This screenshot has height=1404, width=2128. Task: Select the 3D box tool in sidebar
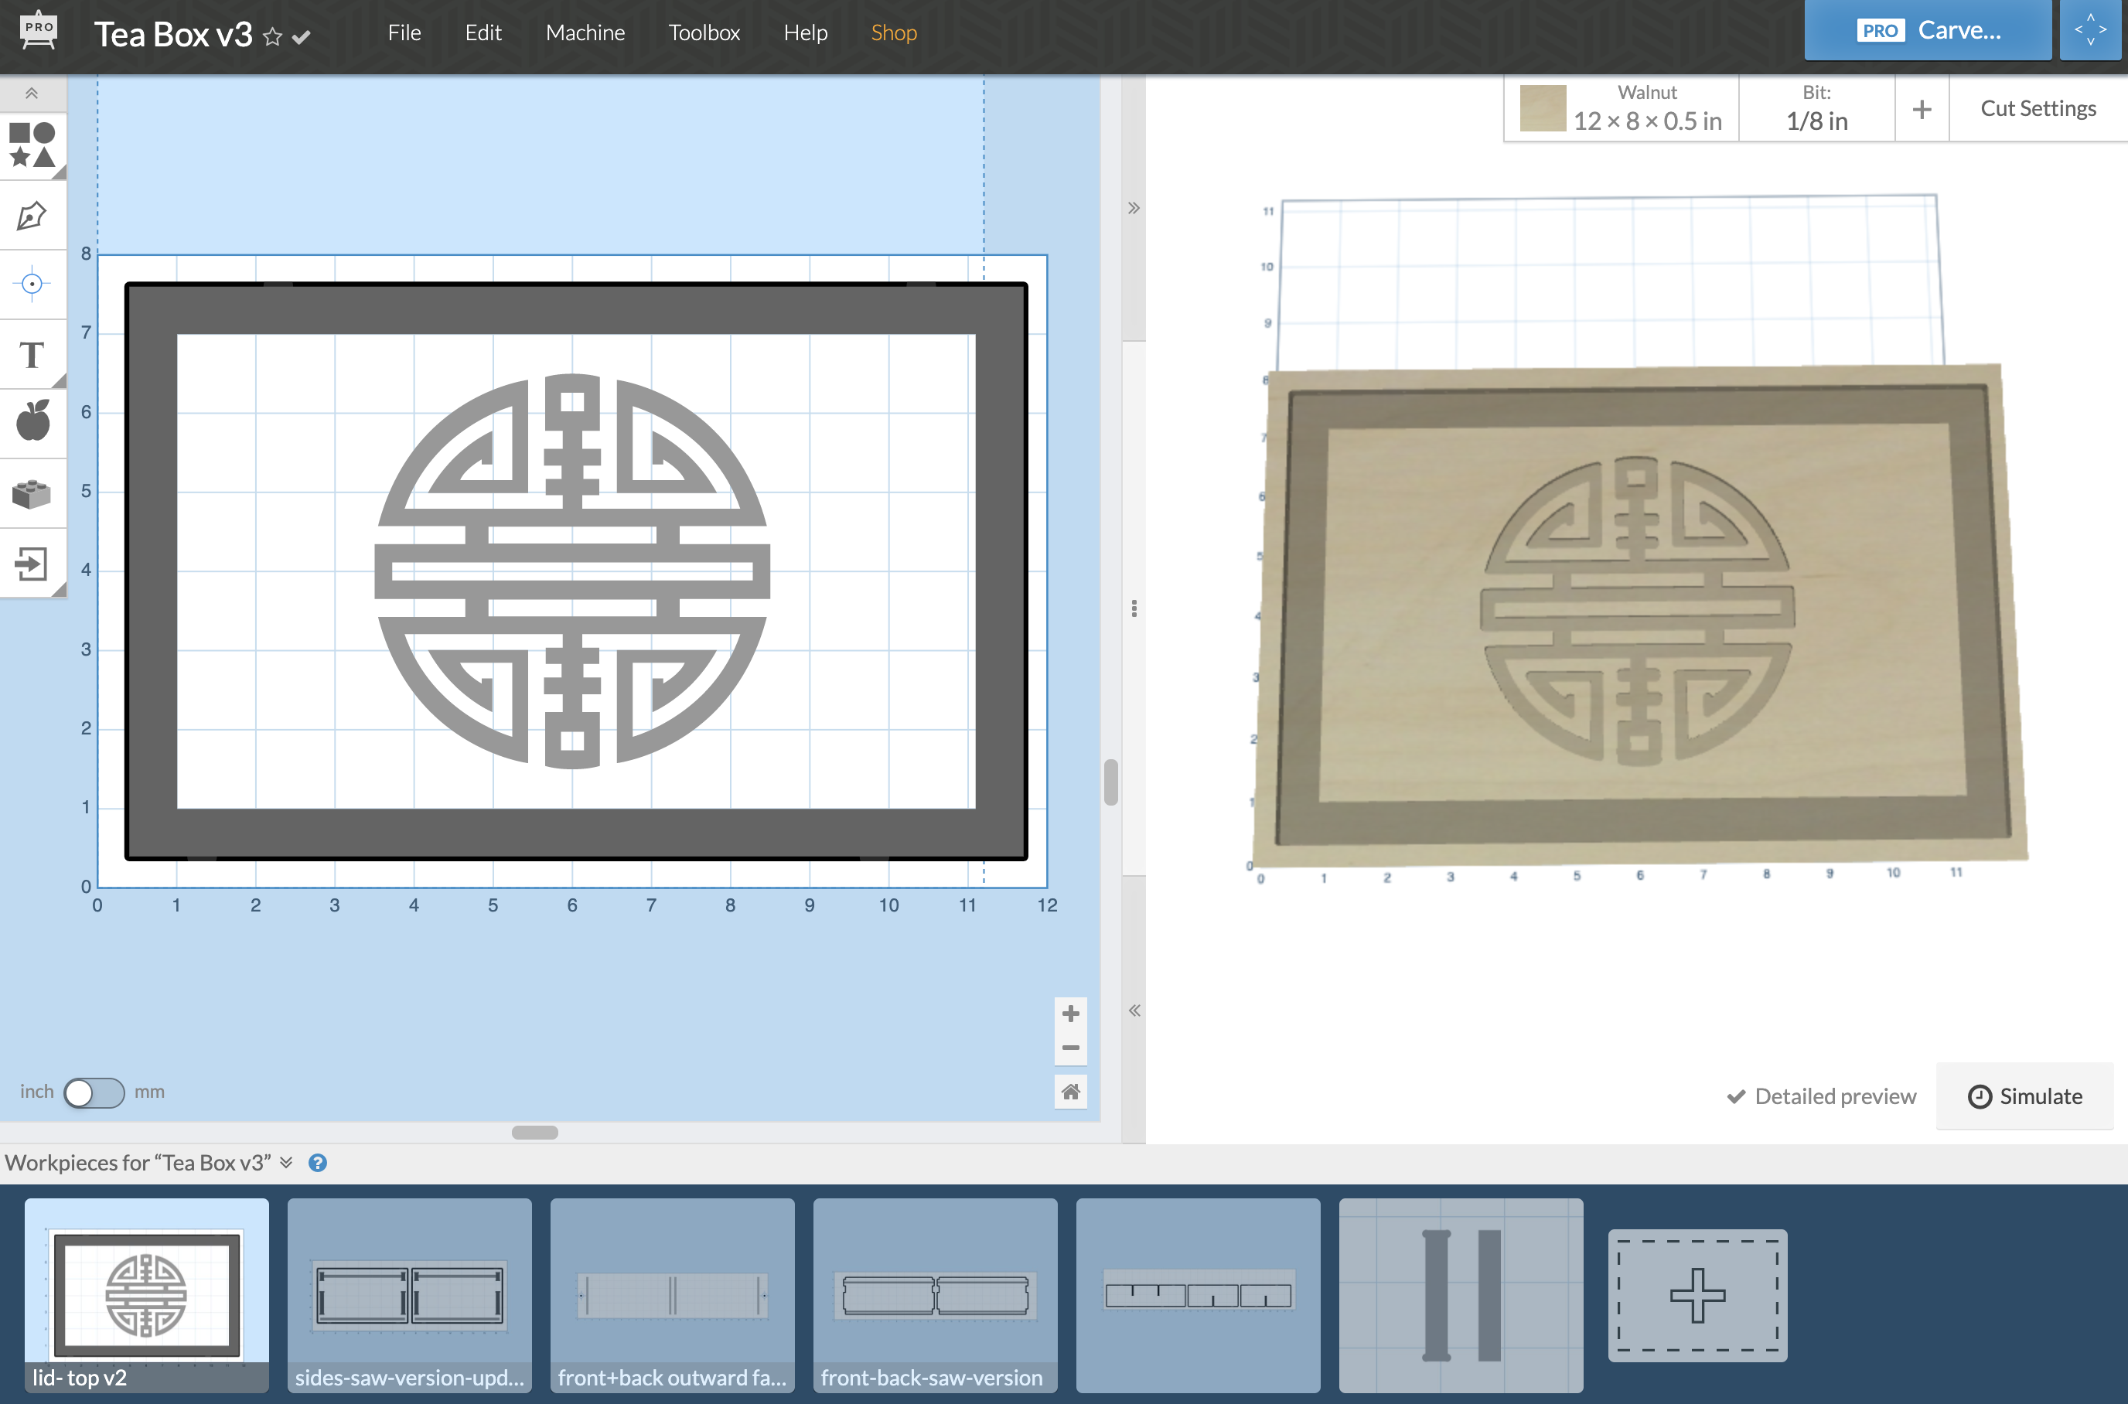click(32, 490)
